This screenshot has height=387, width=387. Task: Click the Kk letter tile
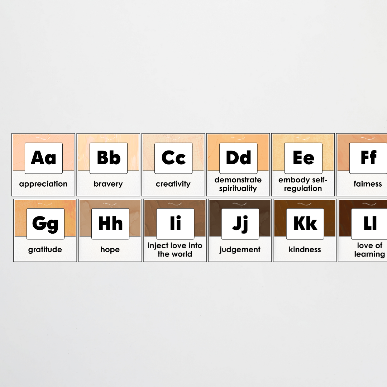[305, 223]
